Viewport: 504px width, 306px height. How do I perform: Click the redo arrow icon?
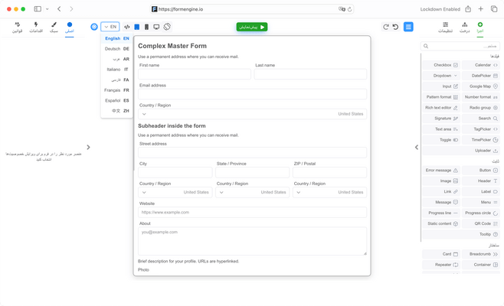386,27
